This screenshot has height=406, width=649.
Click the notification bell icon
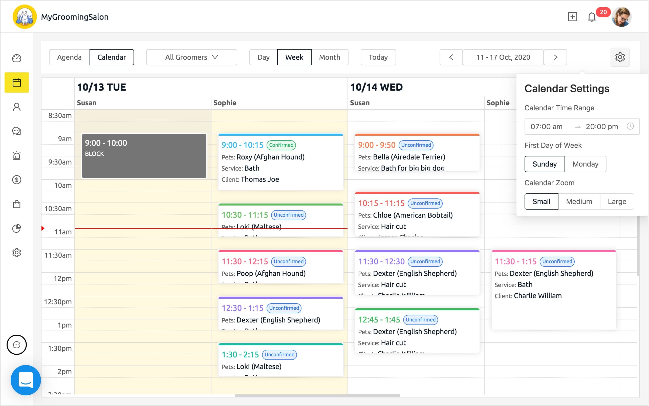[x=592, y=17]
